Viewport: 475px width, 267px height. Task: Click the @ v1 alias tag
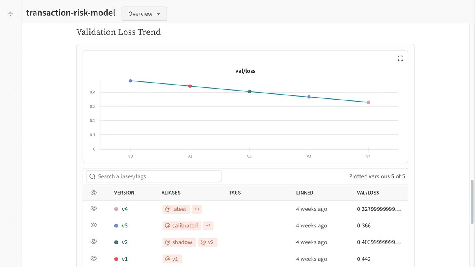[172, 259]
